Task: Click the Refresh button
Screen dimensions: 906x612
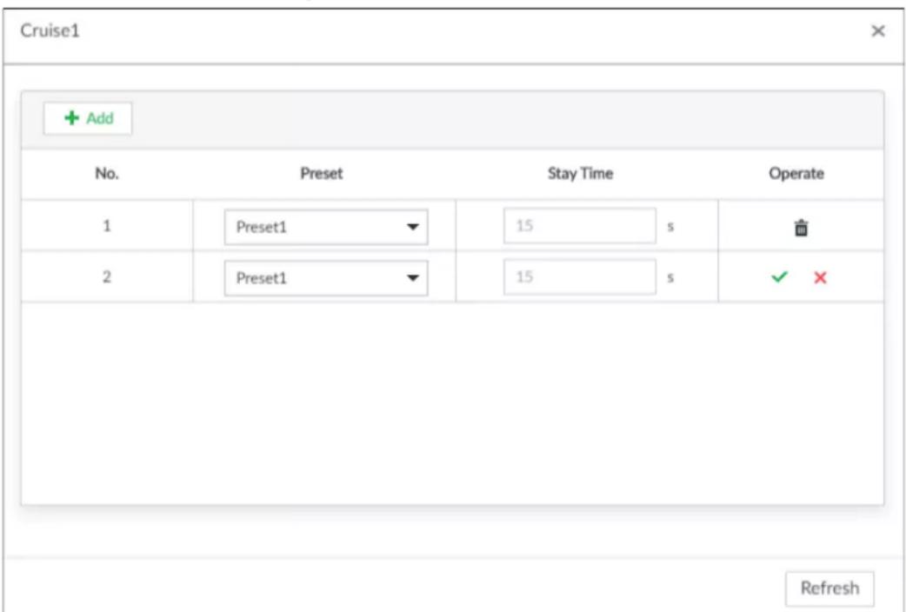Action: click(829, 589)
